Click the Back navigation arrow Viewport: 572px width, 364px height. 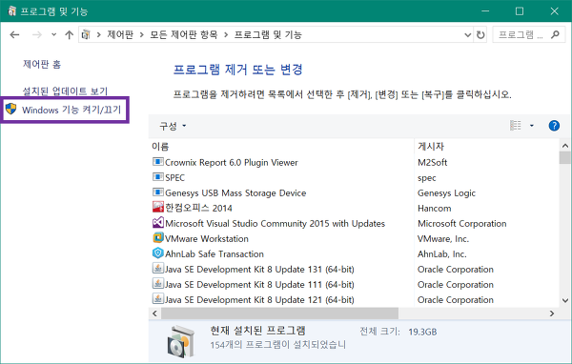click(x=14, y=34)
